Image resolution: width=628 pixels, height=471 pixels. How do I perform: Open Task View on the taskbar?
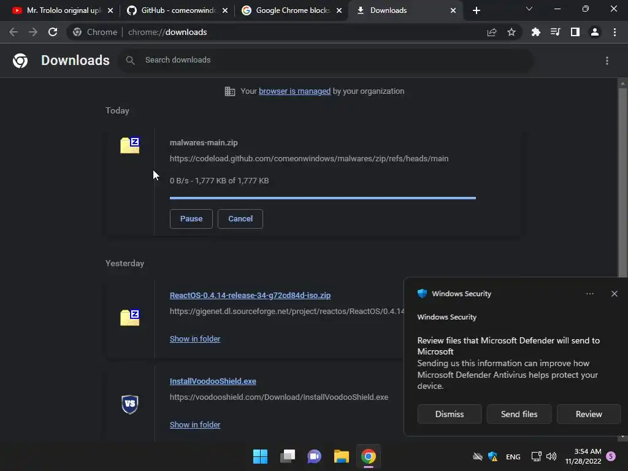point(287,456)
